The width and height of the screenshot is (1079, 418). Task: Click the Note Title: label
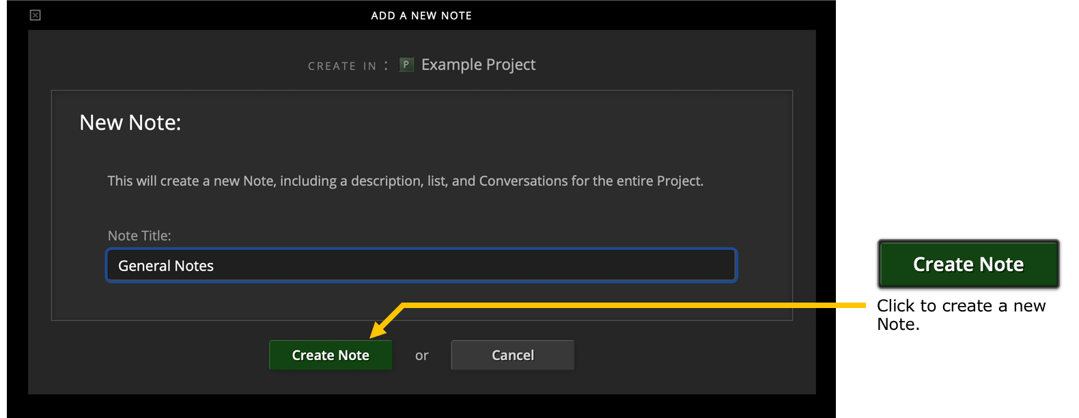[x=139, y=236]
